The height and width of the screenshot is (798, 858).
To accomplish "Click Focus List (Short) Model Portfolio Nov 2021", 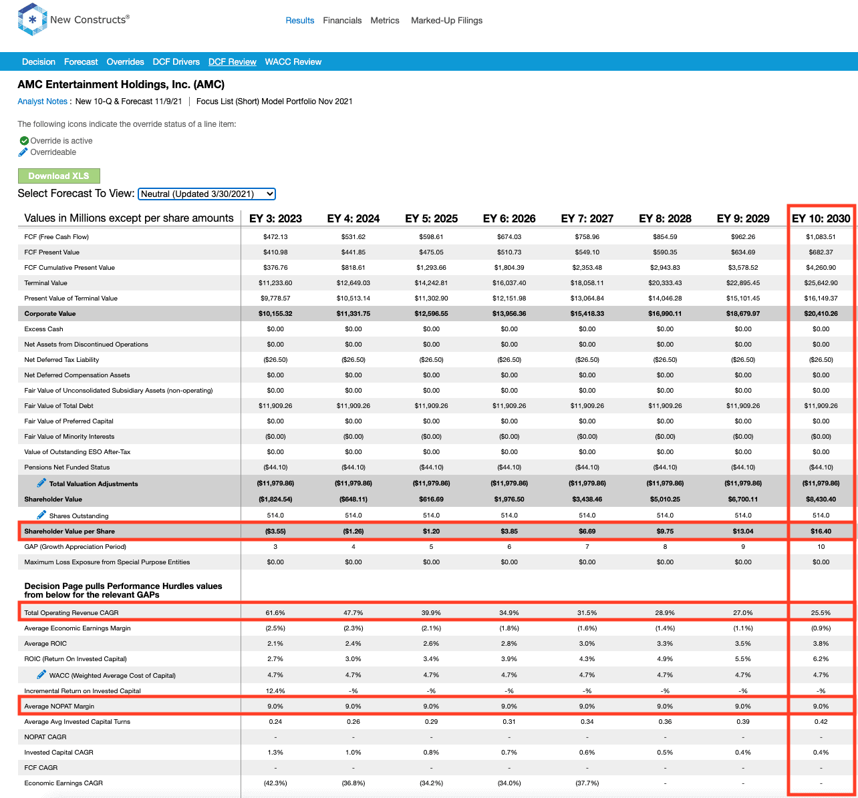I will [x=275, y=102].
